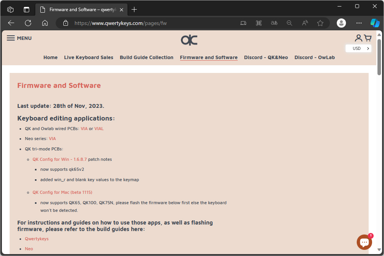Minimize the Edge window
This screenshot has height=256, width=384.
tap(339, 7)
